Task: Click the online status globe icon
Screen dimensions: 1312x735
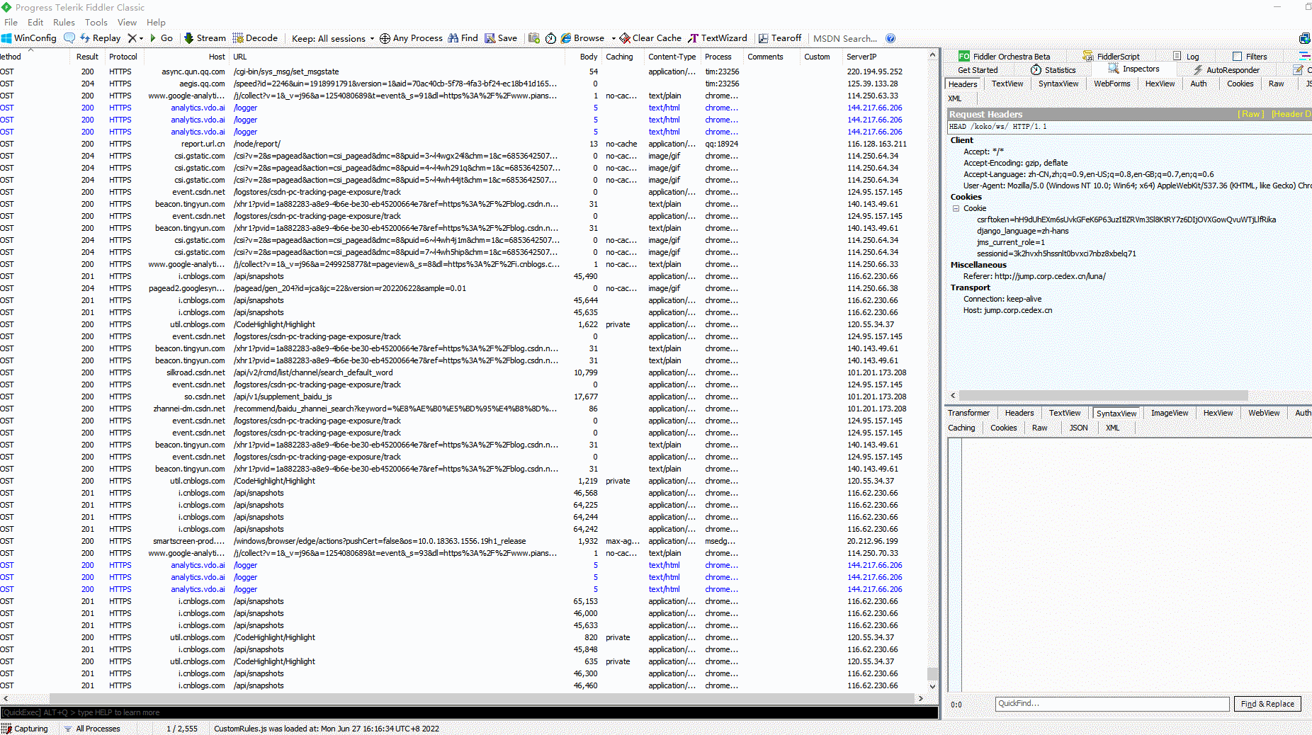Action: (x=1304, y=38)
